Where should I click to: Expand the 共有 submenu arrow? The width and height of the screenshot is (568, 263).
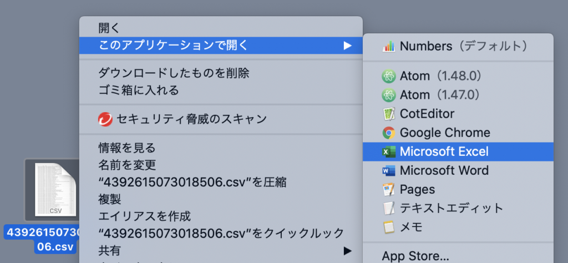tap(348, 250)
